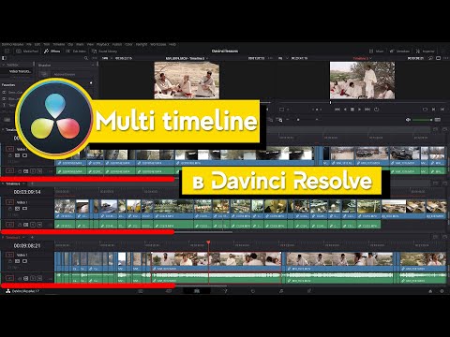Image resolution: width=450 pixels, height=337 pixels.
Task: Adjust the green volume slider
Action: [x=423, y=120]
